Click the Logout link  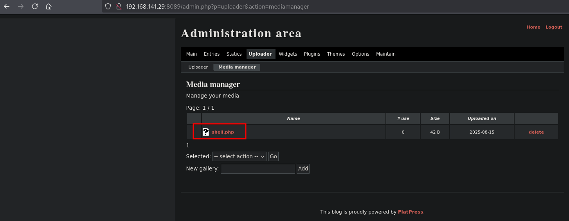(x=554, y=27)
